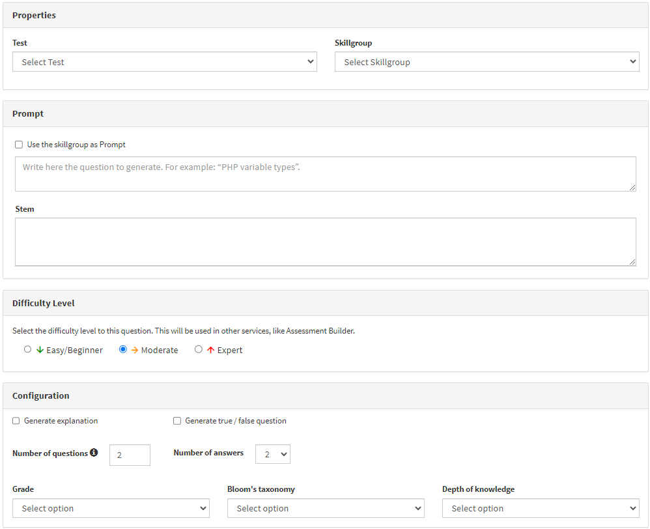650x529 pixels.
Task: Open the Grade select option dropdown
Action: tap(111, 508)
